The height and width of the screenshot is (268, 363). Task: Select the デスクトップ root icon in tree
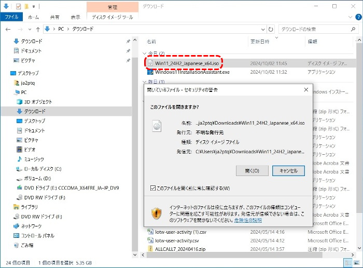click(13, 73)
